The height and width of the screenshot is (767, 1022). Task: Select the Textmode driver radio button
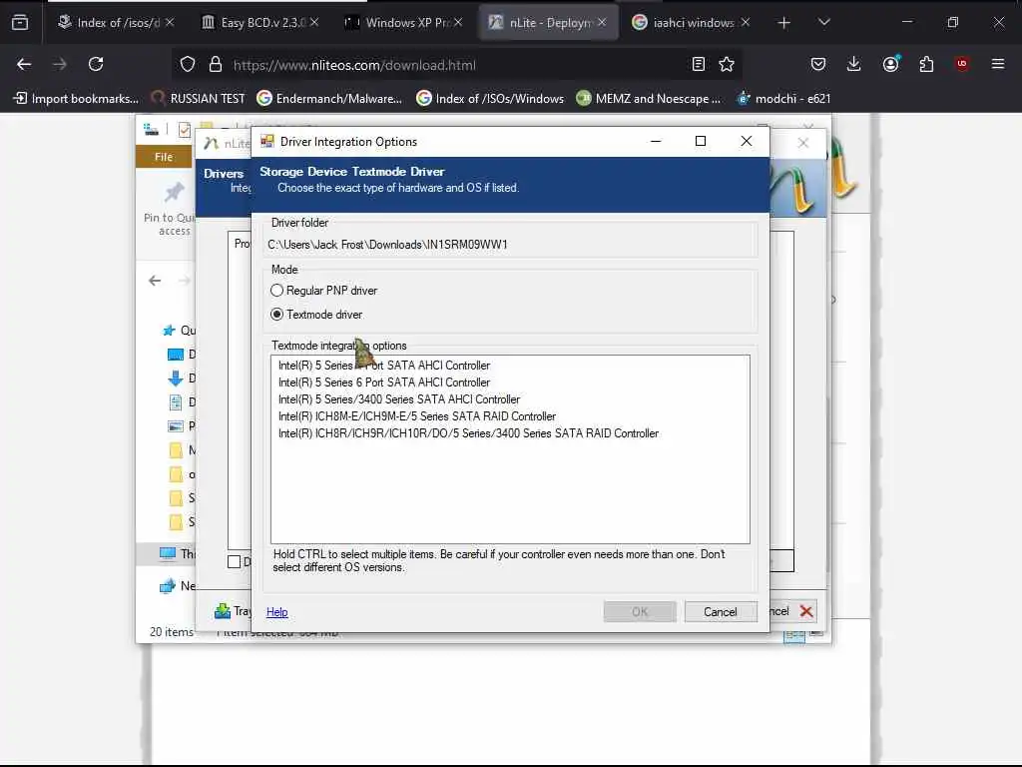tap(277, 315)
